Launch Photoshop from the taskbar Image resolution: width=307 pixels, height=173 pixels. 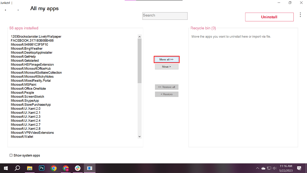pos(42,168)
